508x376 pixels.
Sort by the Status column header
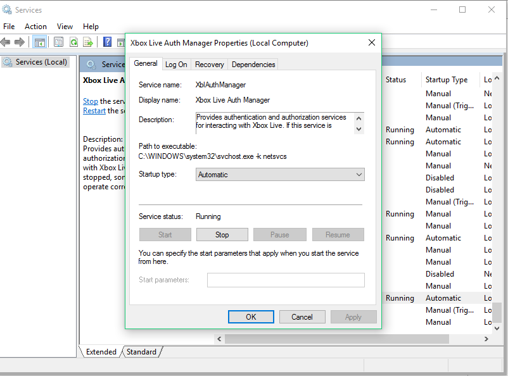coord(402,80)
